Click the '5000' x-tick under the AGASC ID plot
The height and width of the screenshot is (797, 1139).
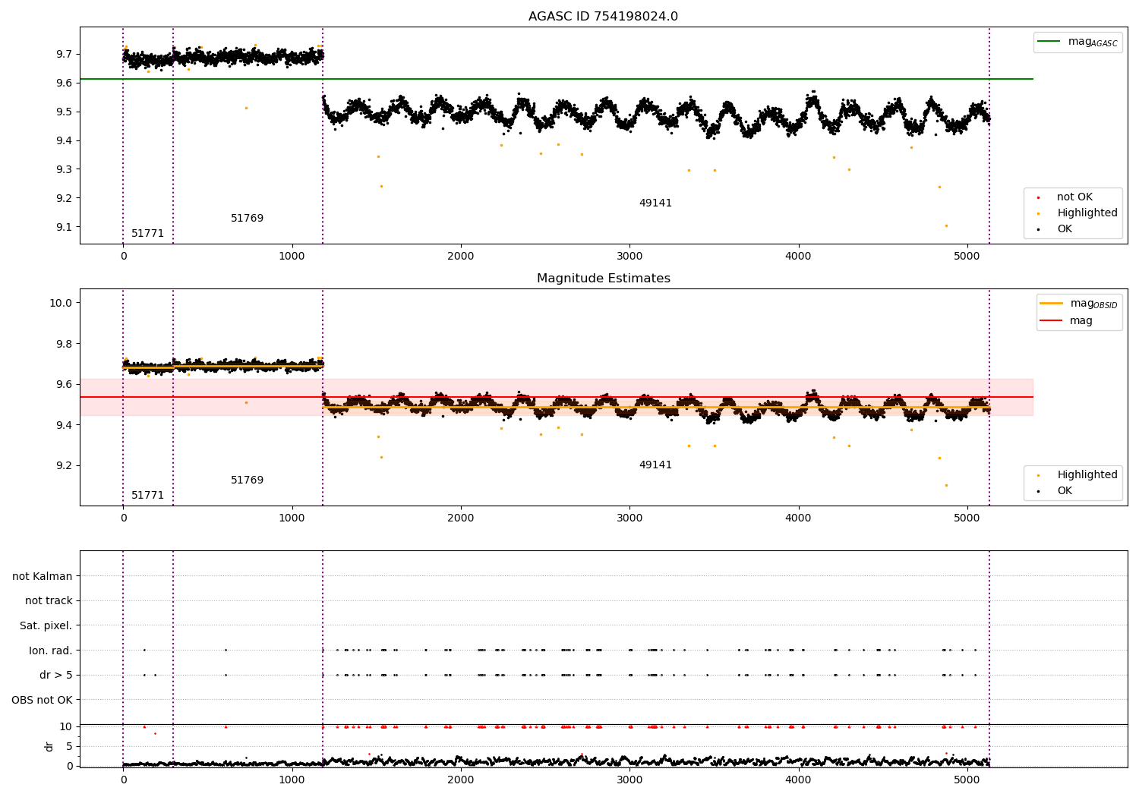point(967,257)
